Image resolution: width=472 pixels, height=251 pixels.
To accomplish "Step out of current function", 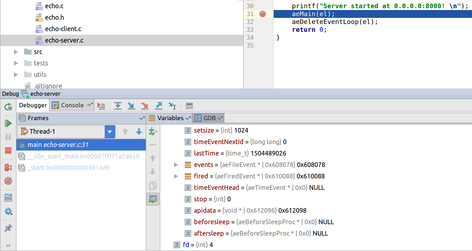I will click(x=159, y=105).
